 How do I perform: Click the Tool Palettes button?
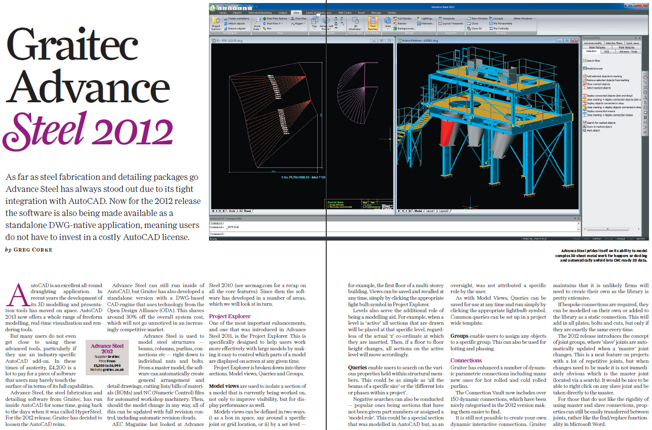pos(373,24)
